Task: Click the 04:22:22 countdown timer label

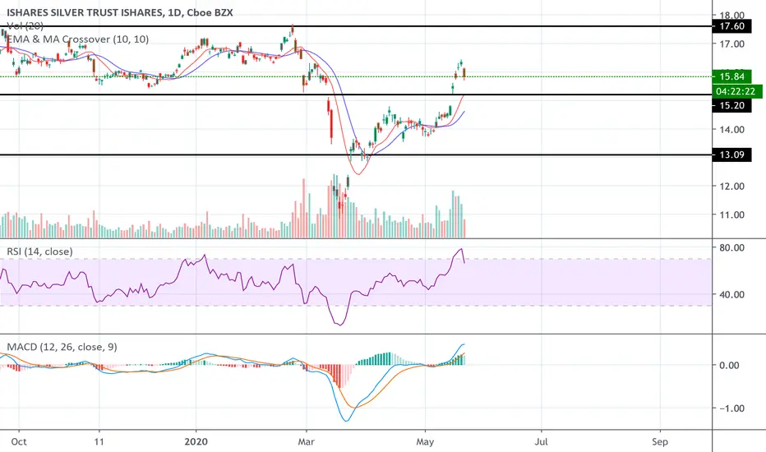Action: (x=738, y=91)
